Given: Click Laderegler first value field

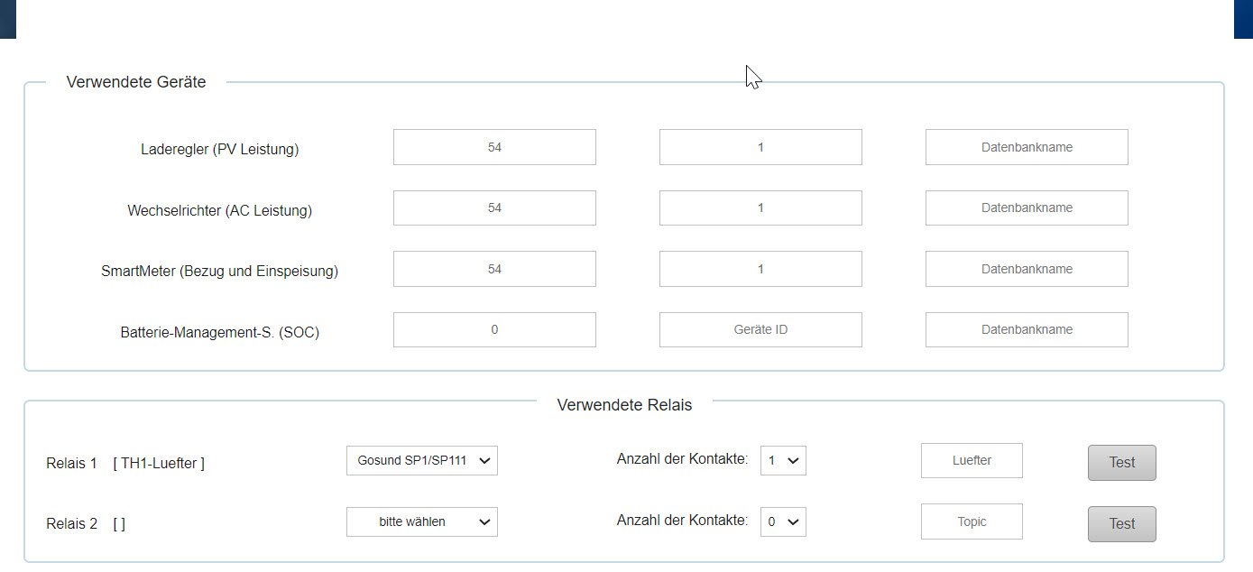Looking at the screenshot, I should tap(494, 147).
